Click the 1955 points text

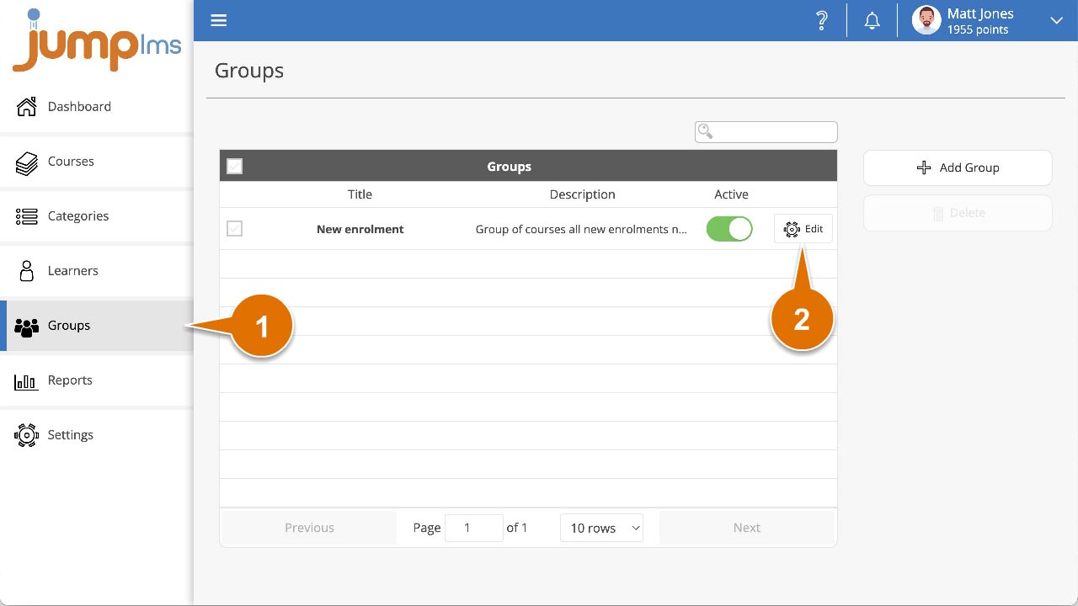(x=977, y=29)
